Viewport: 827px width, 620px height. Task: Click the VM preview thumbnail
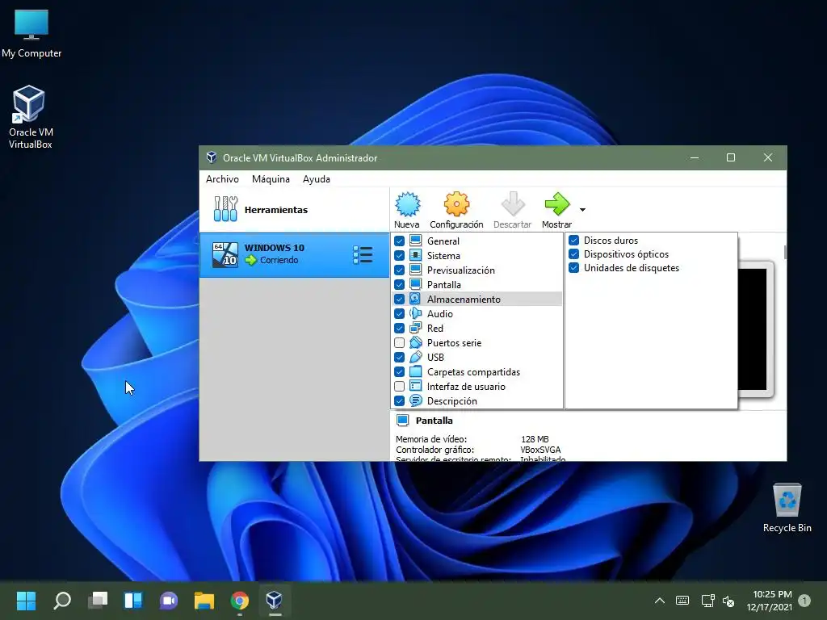pos(753,329)
